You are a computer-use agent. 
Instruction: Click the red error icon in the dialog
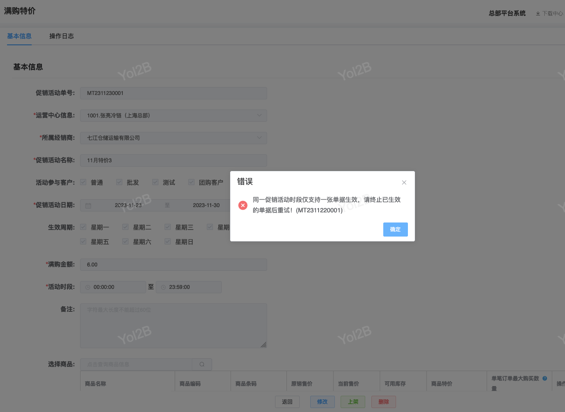[243, 205]
